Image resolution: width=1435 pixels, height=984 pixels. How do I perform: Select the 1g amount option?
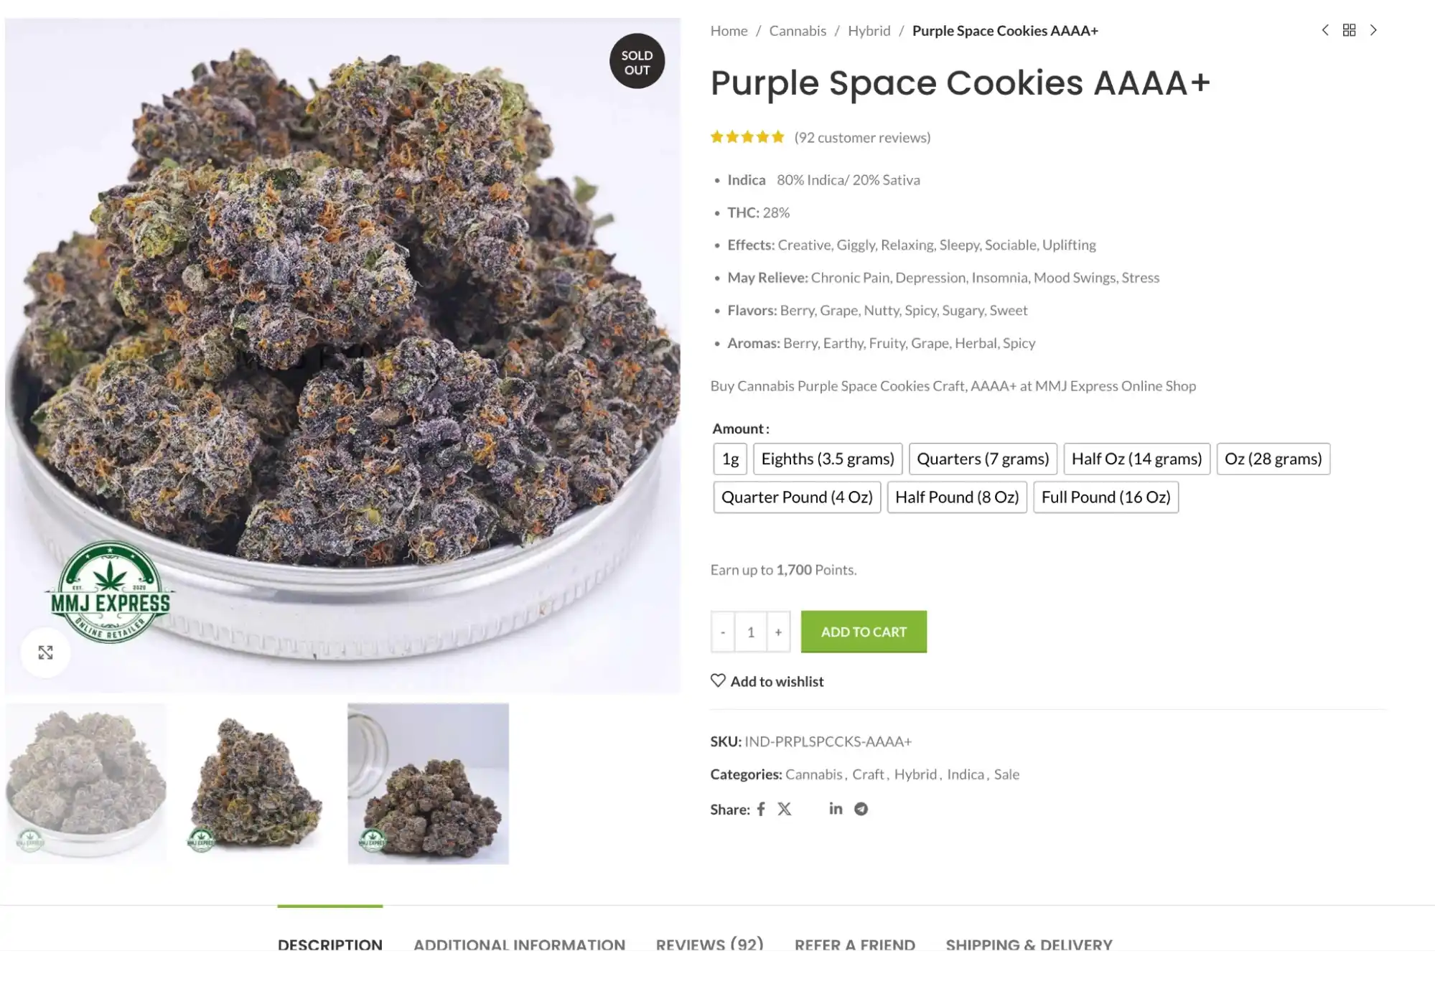[730, 459]
